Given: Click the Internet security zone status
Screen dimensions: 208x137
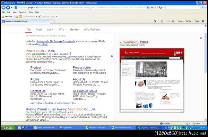Looking at the screenshot, I should pos(165,123).
